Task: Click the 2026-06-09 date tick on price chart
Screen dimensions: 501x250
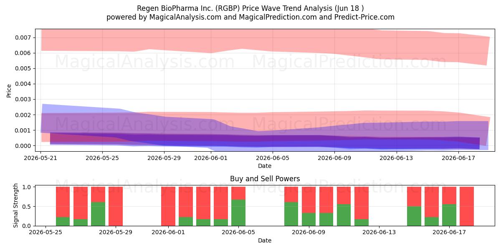Action: (x=335, y=158)
